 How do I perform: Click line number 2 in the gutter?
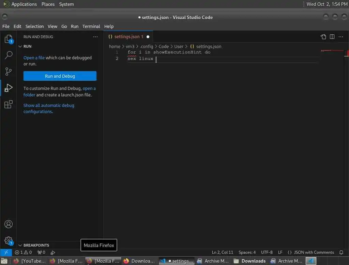pos(117,59)
